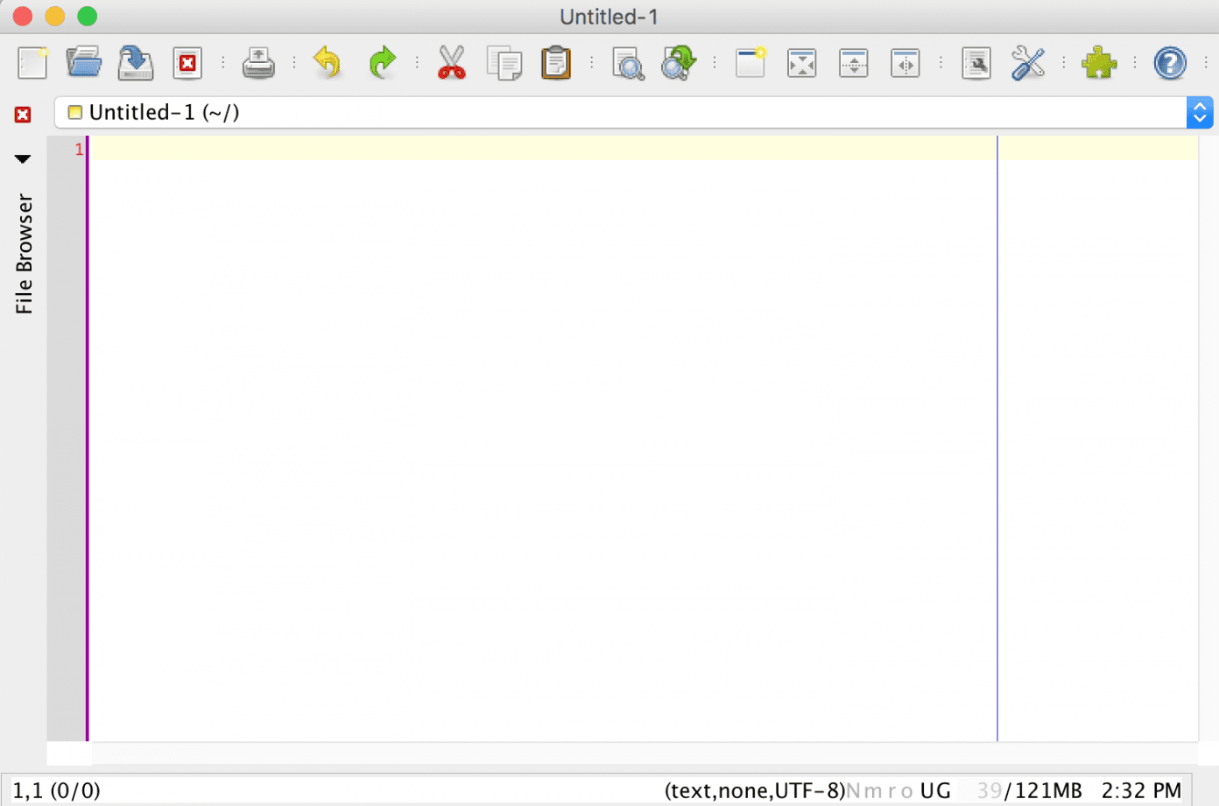Switch to overwrite mode with 'o' indicator
The width and height of the screenshot is (1219, 806).
point(905,790)
